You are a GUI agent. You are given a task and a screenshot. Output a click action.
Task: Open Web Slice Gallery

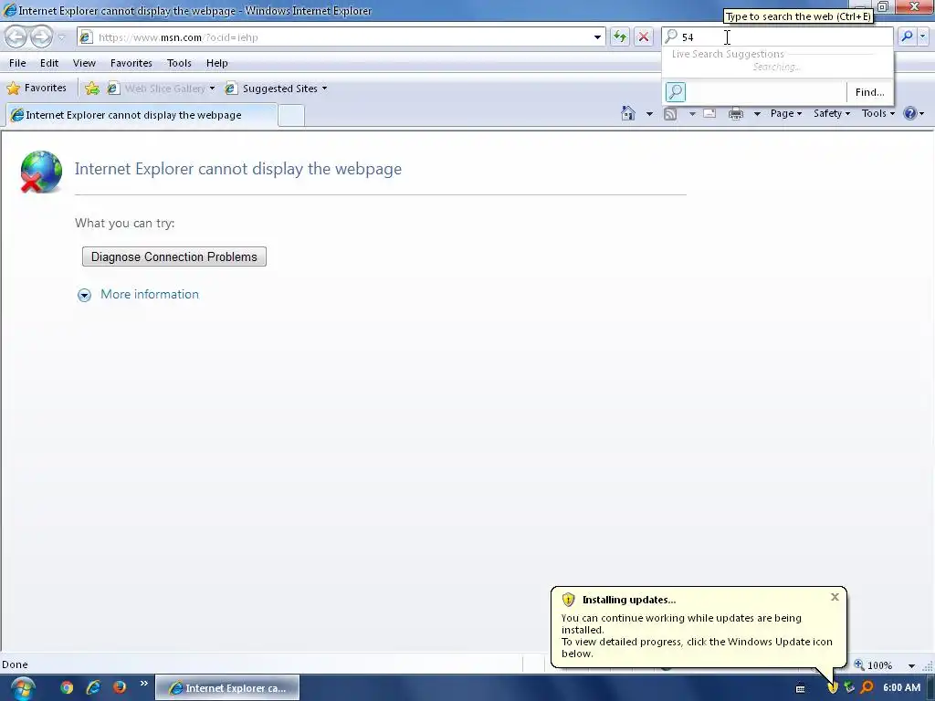[162, 89]
